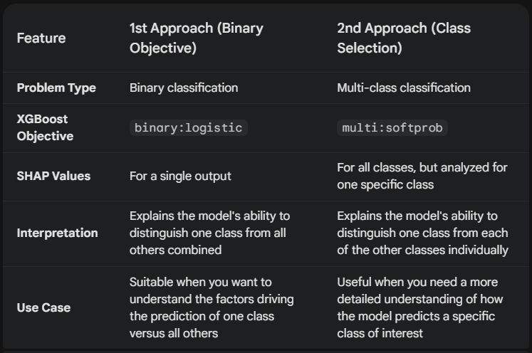Click the 'multi:softprob' code chip
The image size is (532, 353).
pos(392,128)
